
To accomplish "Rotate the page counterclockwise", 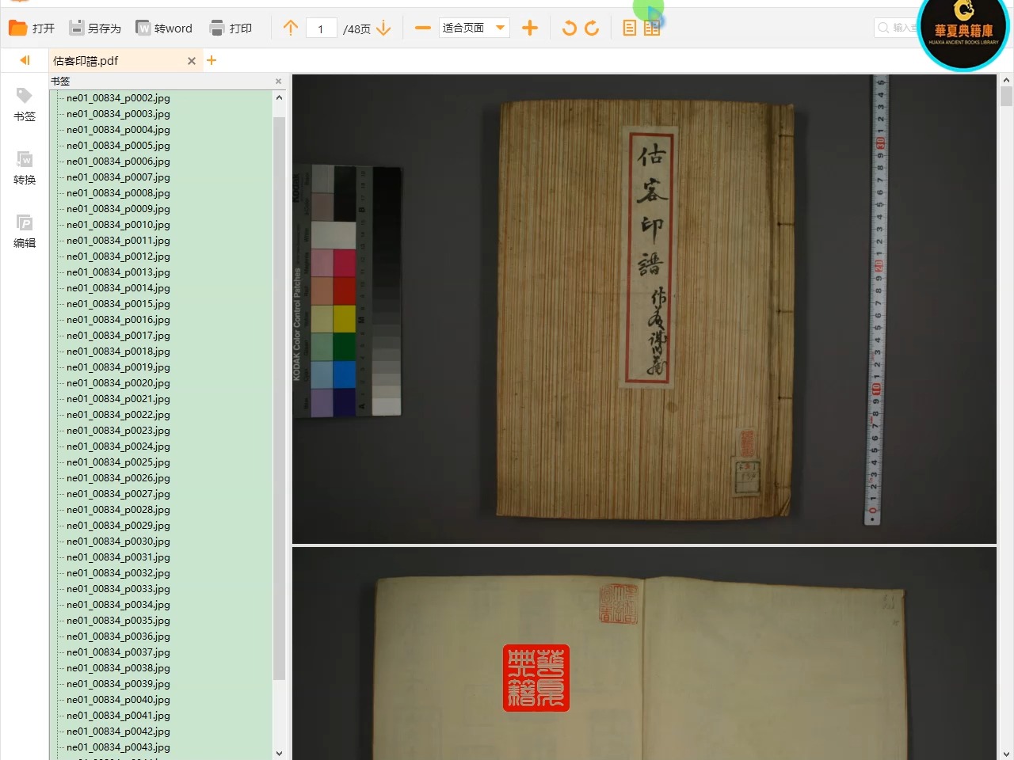I will pos(569,28).
